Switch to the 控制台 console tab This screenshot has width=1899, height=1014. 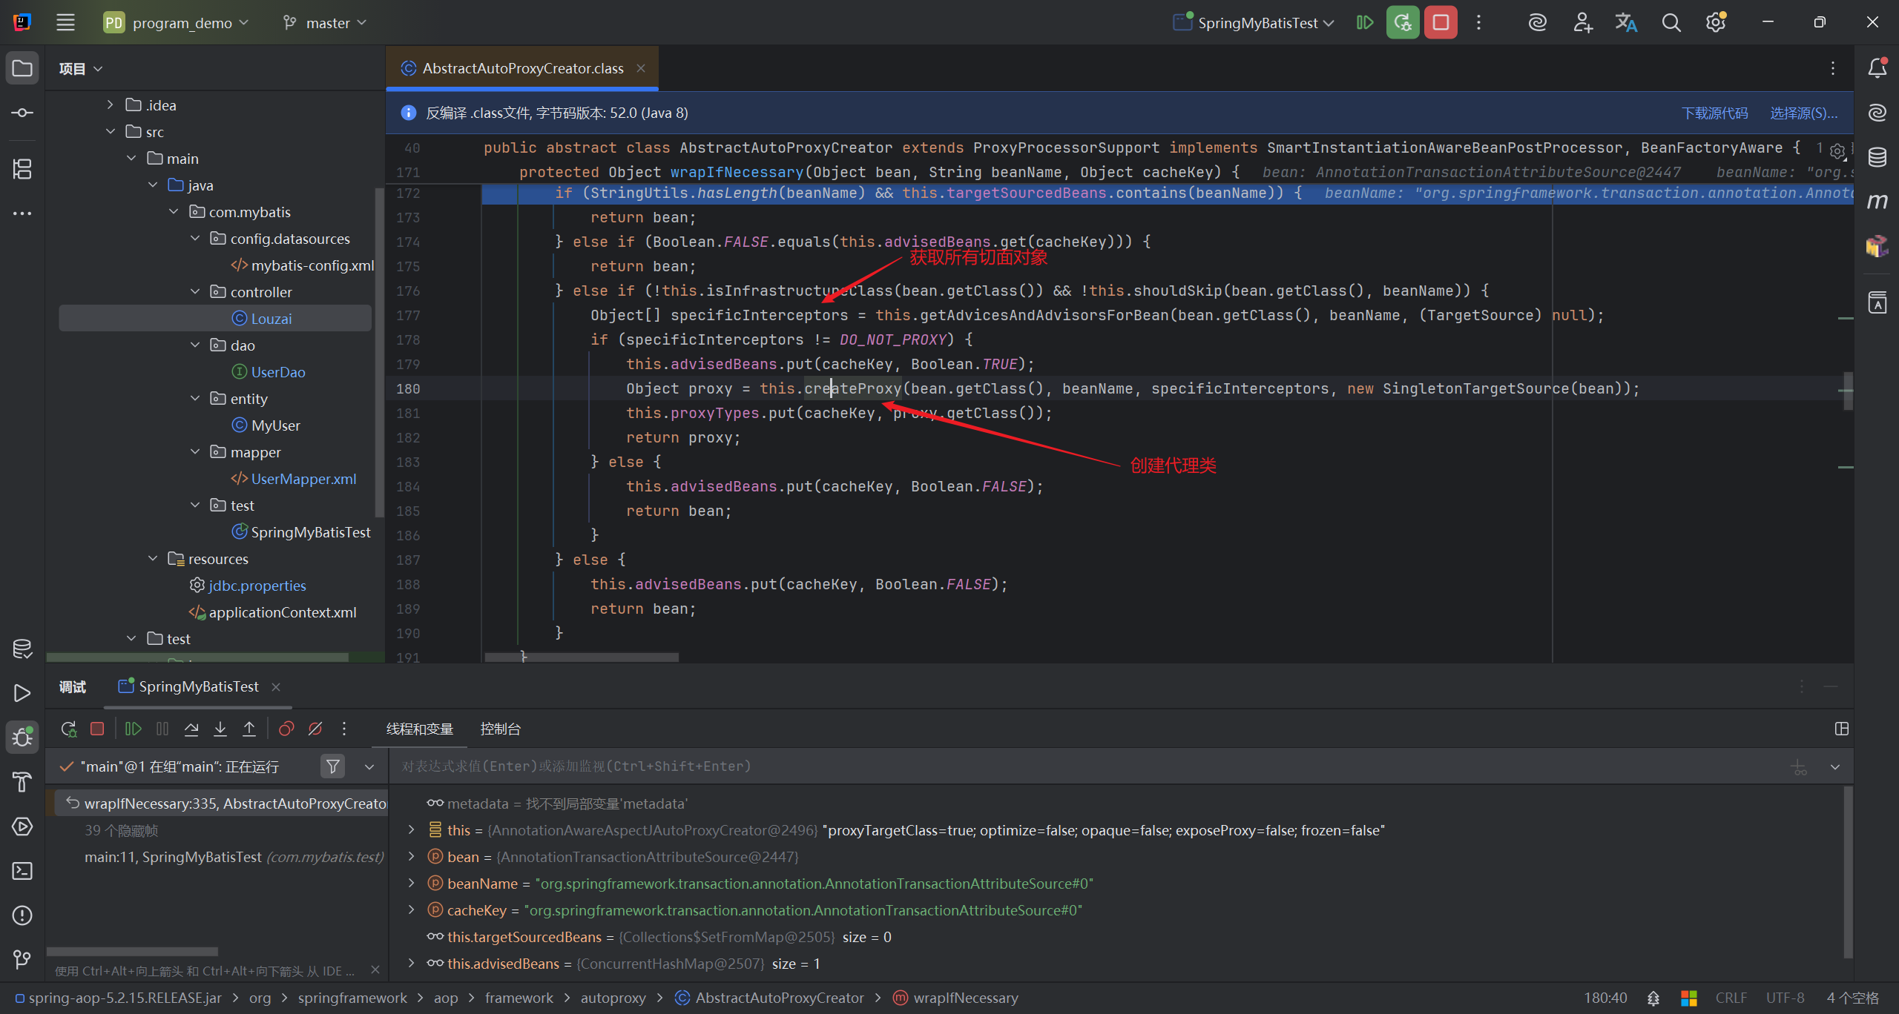coord(500,729)
